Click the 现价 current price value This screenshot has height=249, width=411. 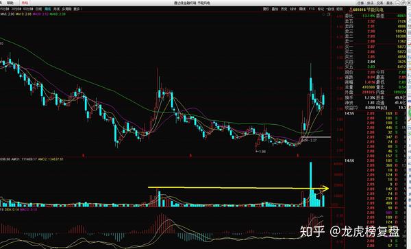tap(371, 72)
